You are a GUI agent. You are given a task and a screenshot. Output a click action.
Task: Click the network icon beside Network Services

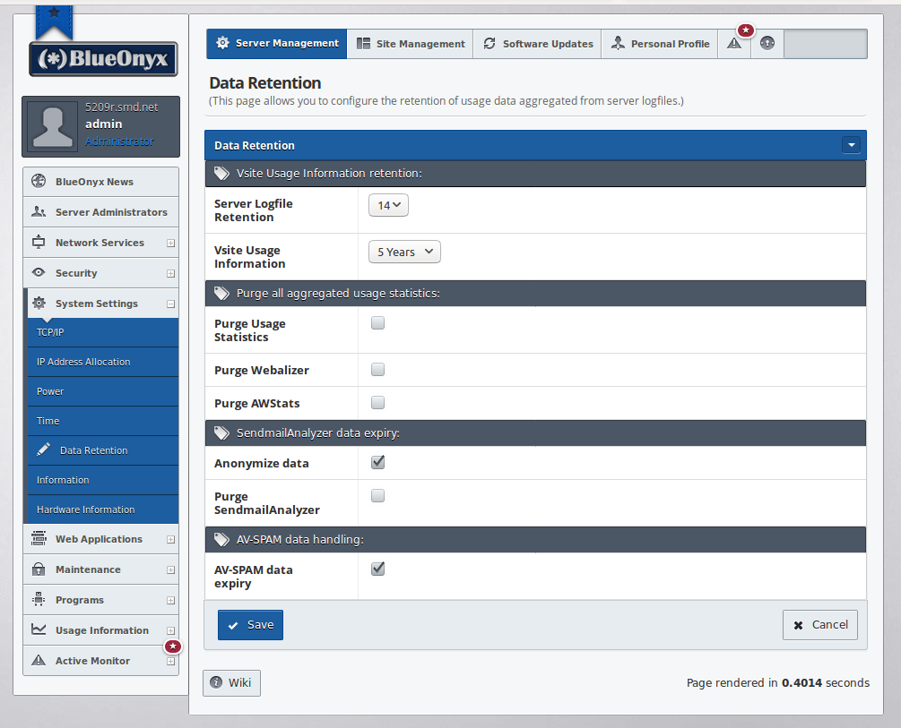39,242
